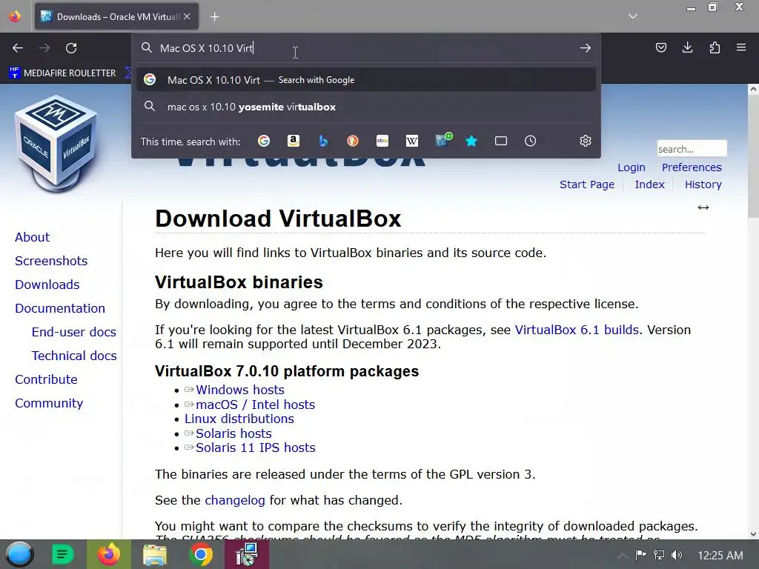
Task: Download the Solaris hosts package
Action: pyautogui.click(x=233, y=433)
